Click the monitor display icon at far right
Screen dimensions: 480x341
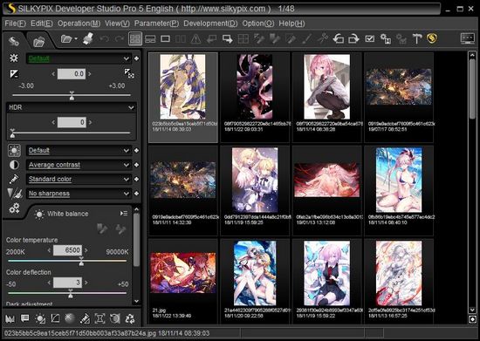468,38
